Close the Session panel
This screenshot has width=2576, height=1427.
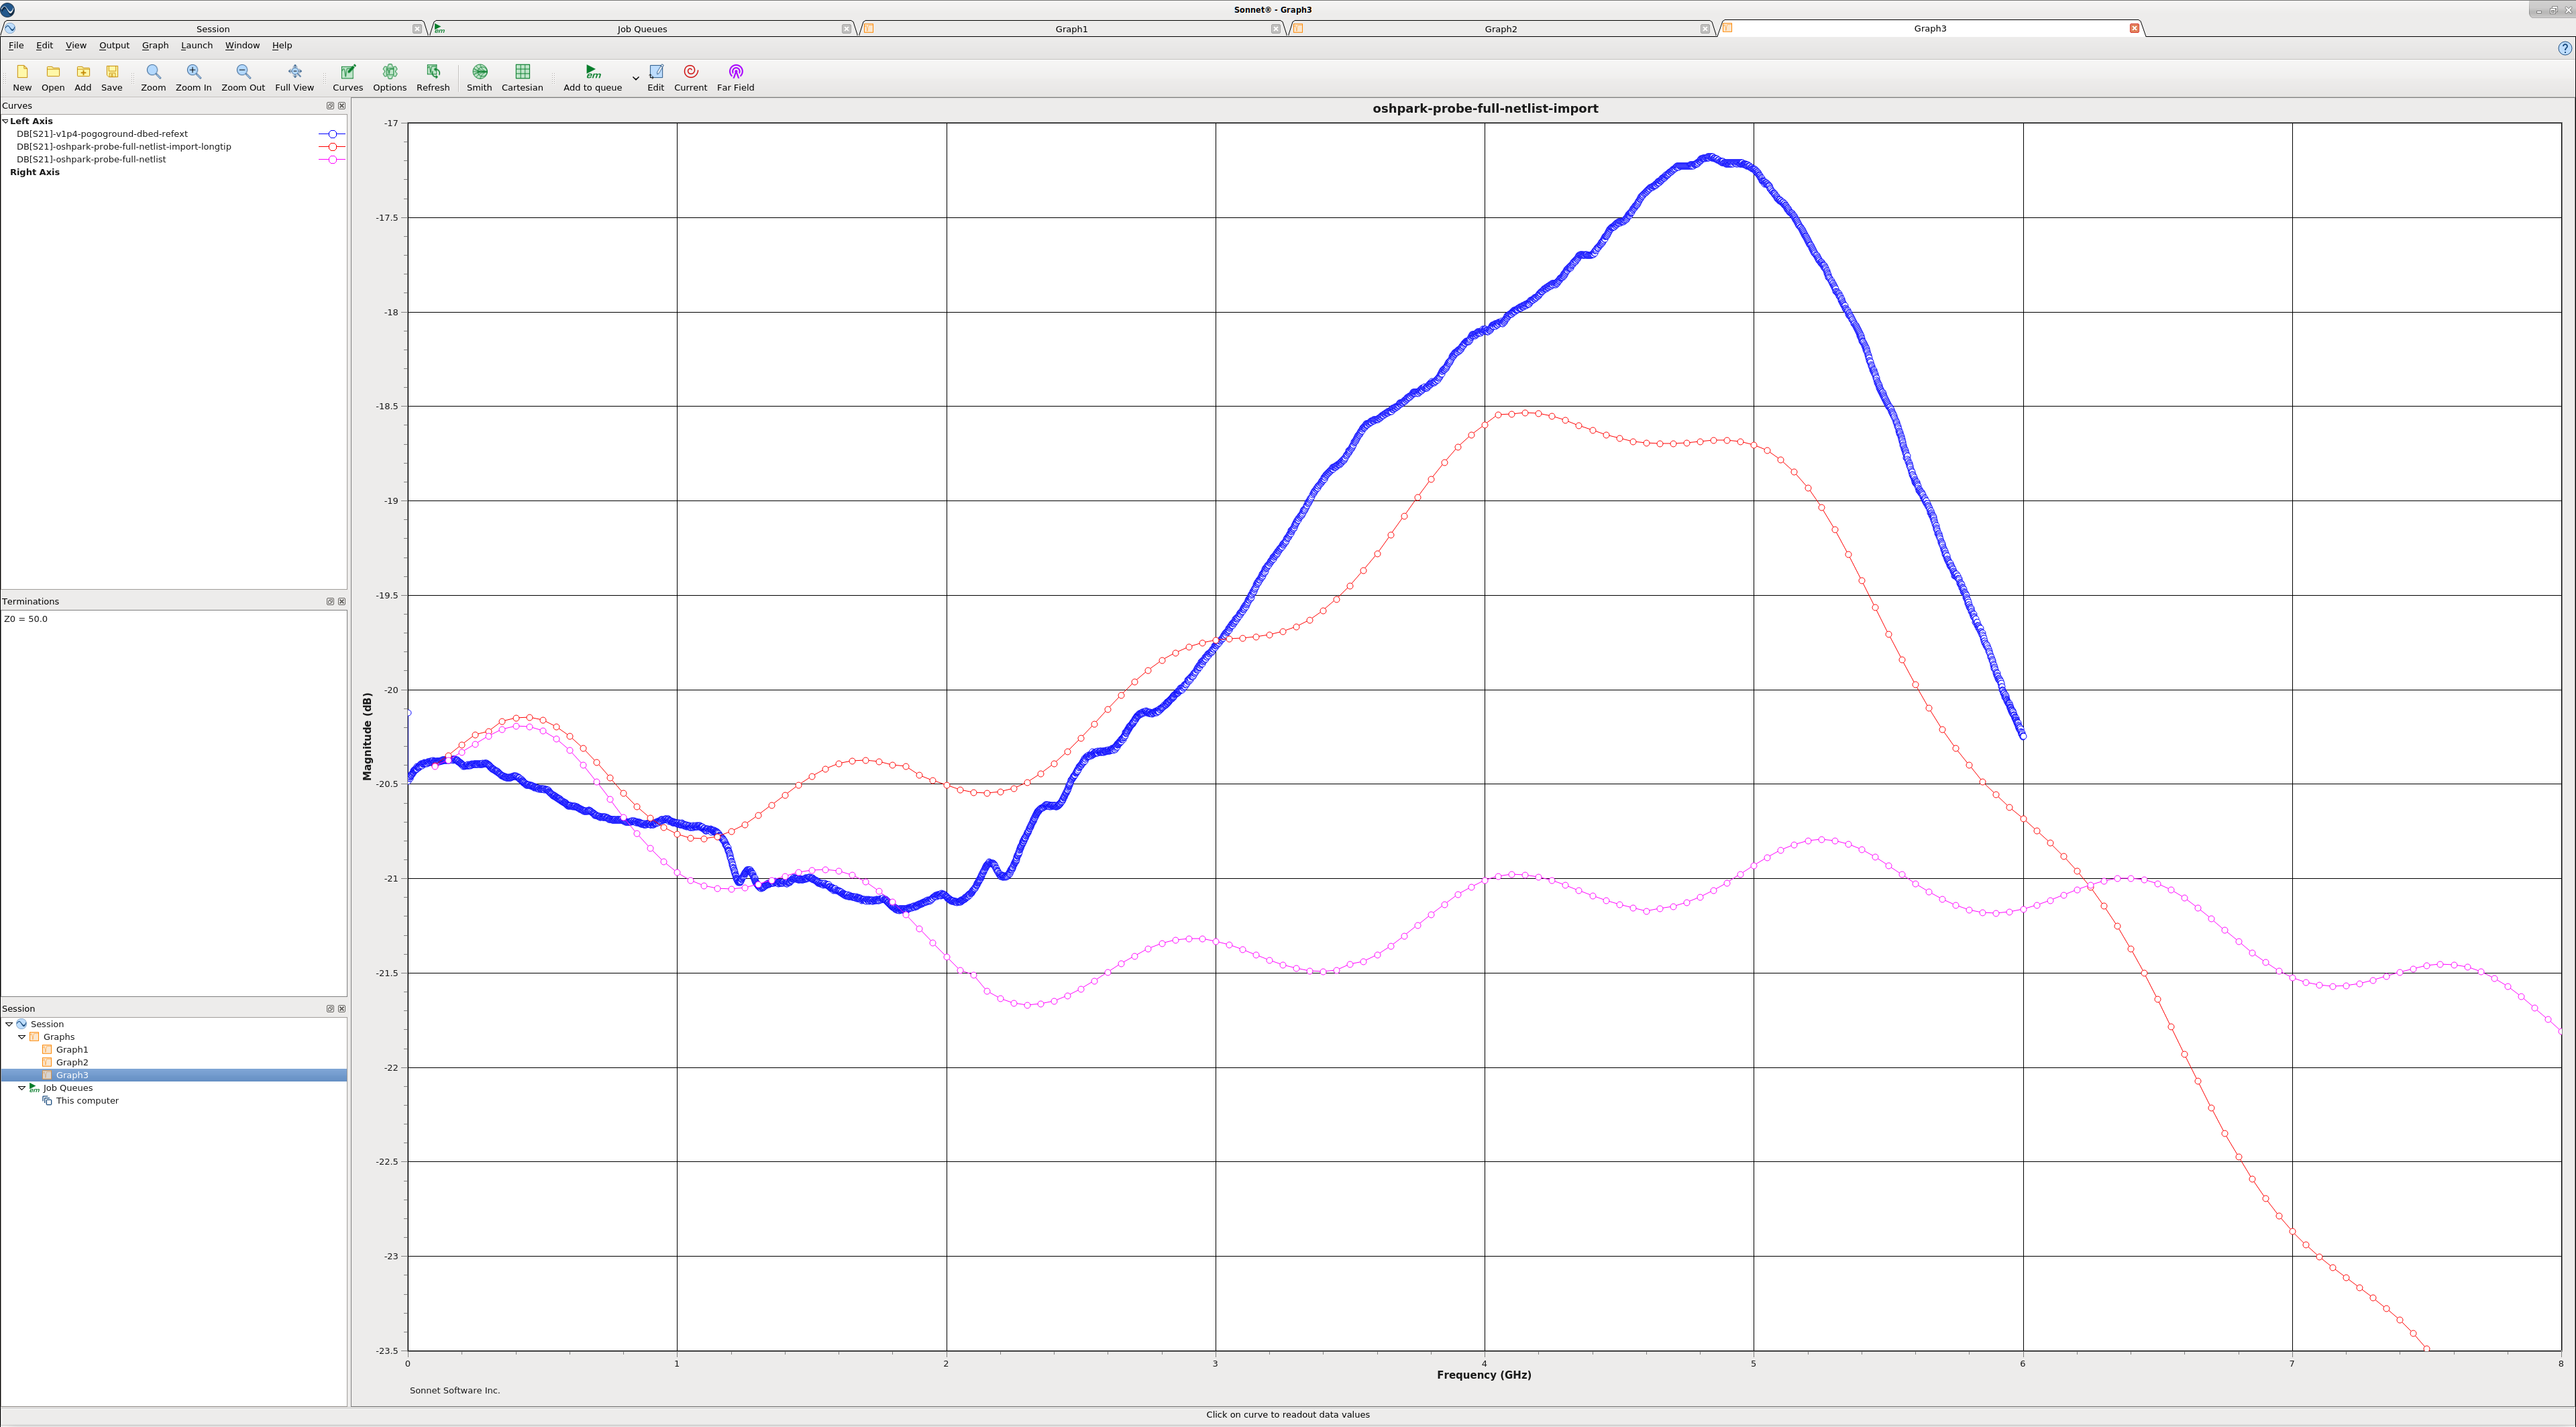pos(342,1009)
